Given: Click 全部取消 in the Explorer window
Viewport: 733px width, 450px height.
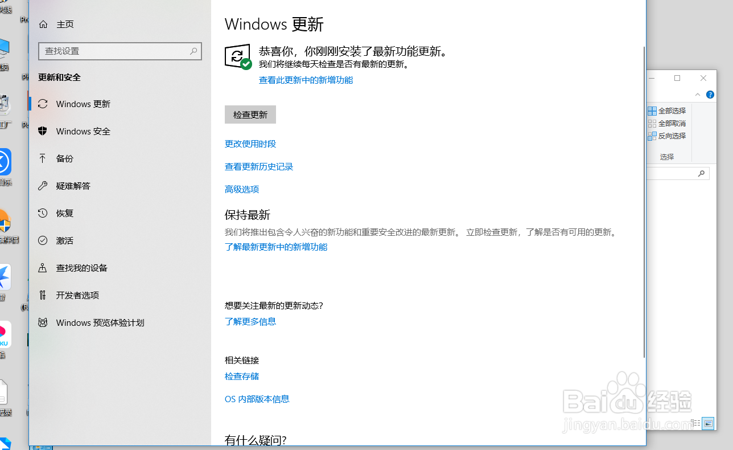Looking at the screenshot, I should tap(667, 124).
